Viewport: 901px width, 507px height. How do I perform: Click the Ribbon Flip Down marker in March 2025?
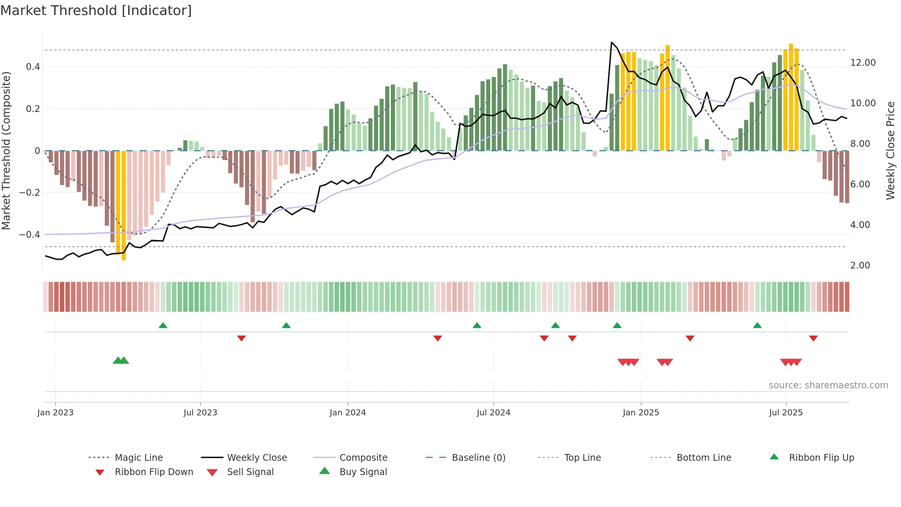(x=690, y=338)
